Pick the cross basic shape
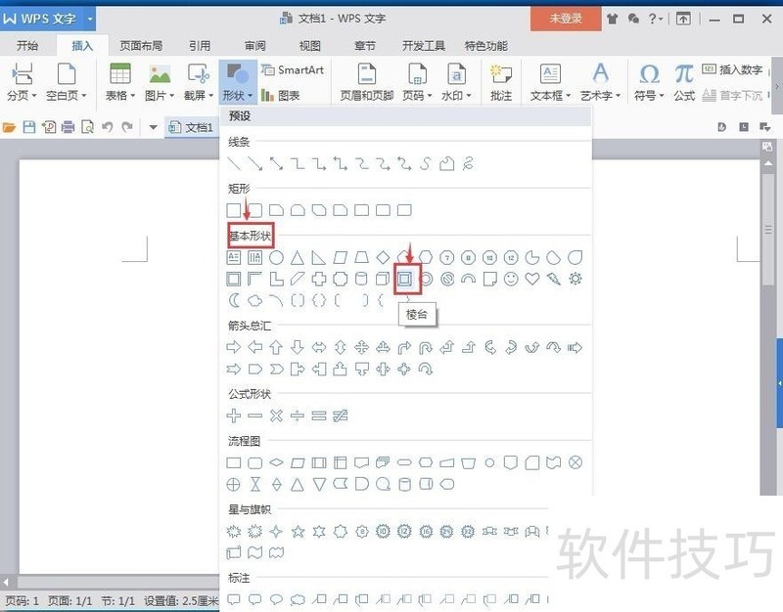783x612 pixels. point(319,279)
